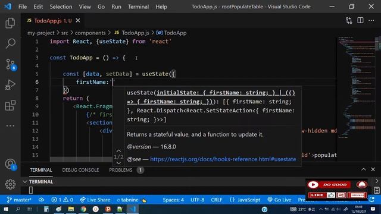
Task: Click the code minimap
Action: point(356,87)
